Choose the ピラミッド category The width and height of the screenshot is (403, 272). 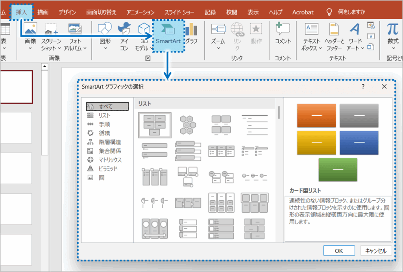point(107,168)
